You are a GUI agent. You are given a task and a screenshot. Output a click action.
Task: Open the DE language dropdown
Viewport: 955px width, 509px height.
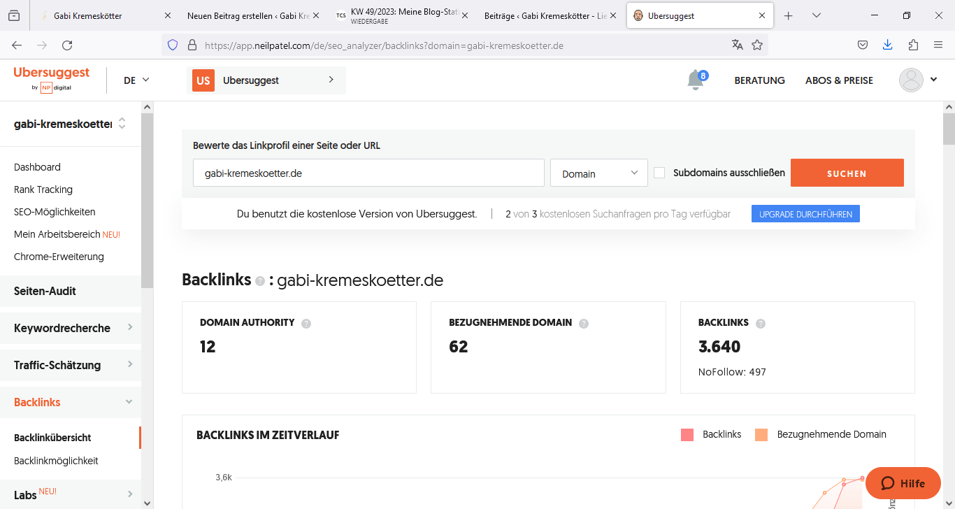[x=136, y=80]
